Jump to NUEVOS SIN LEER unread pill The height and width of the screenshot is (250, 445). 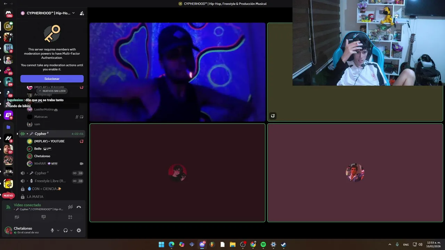tap(52, 91)
